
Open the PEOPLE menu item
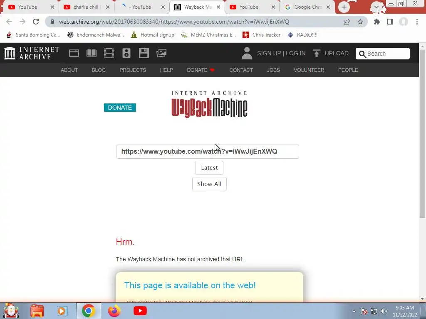click(x=348, y=70)
